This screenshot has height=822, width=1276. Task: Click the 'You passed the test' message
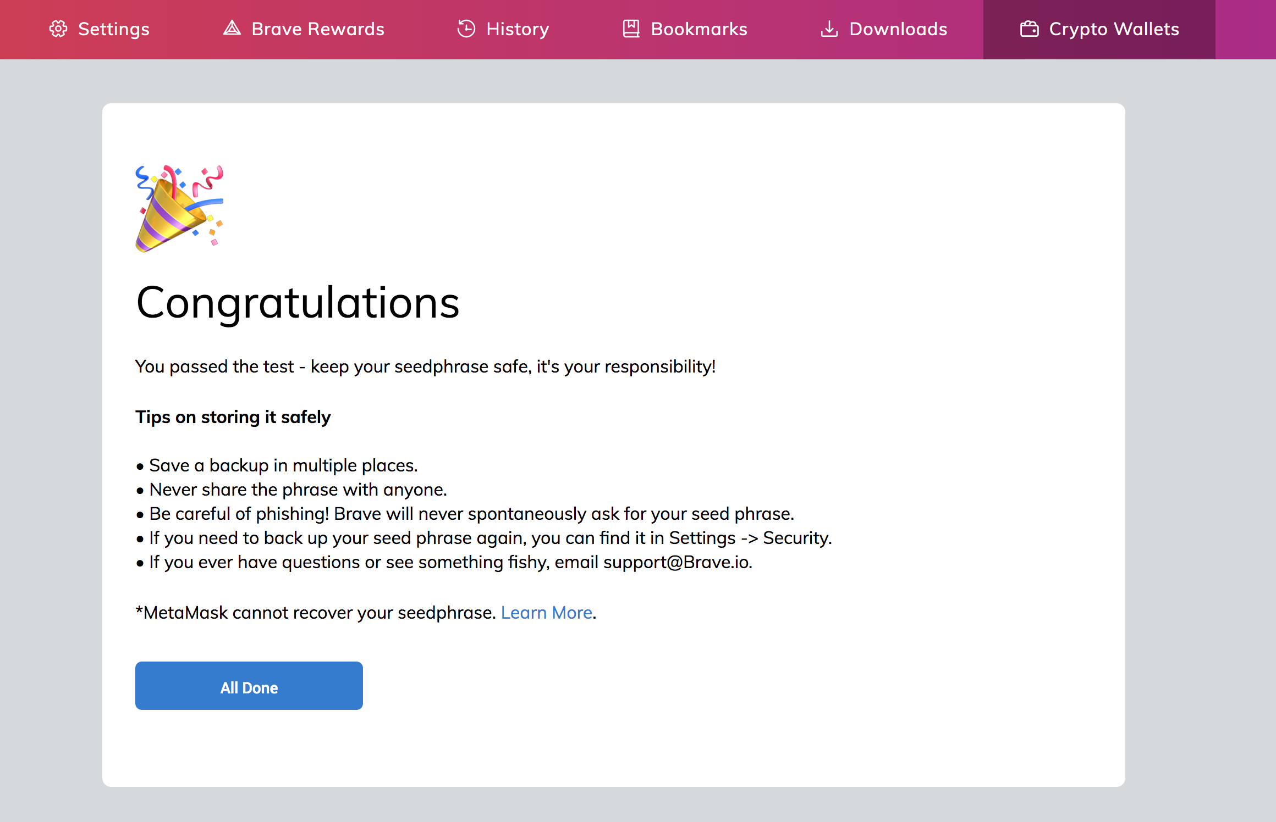[x=425, y=366]
